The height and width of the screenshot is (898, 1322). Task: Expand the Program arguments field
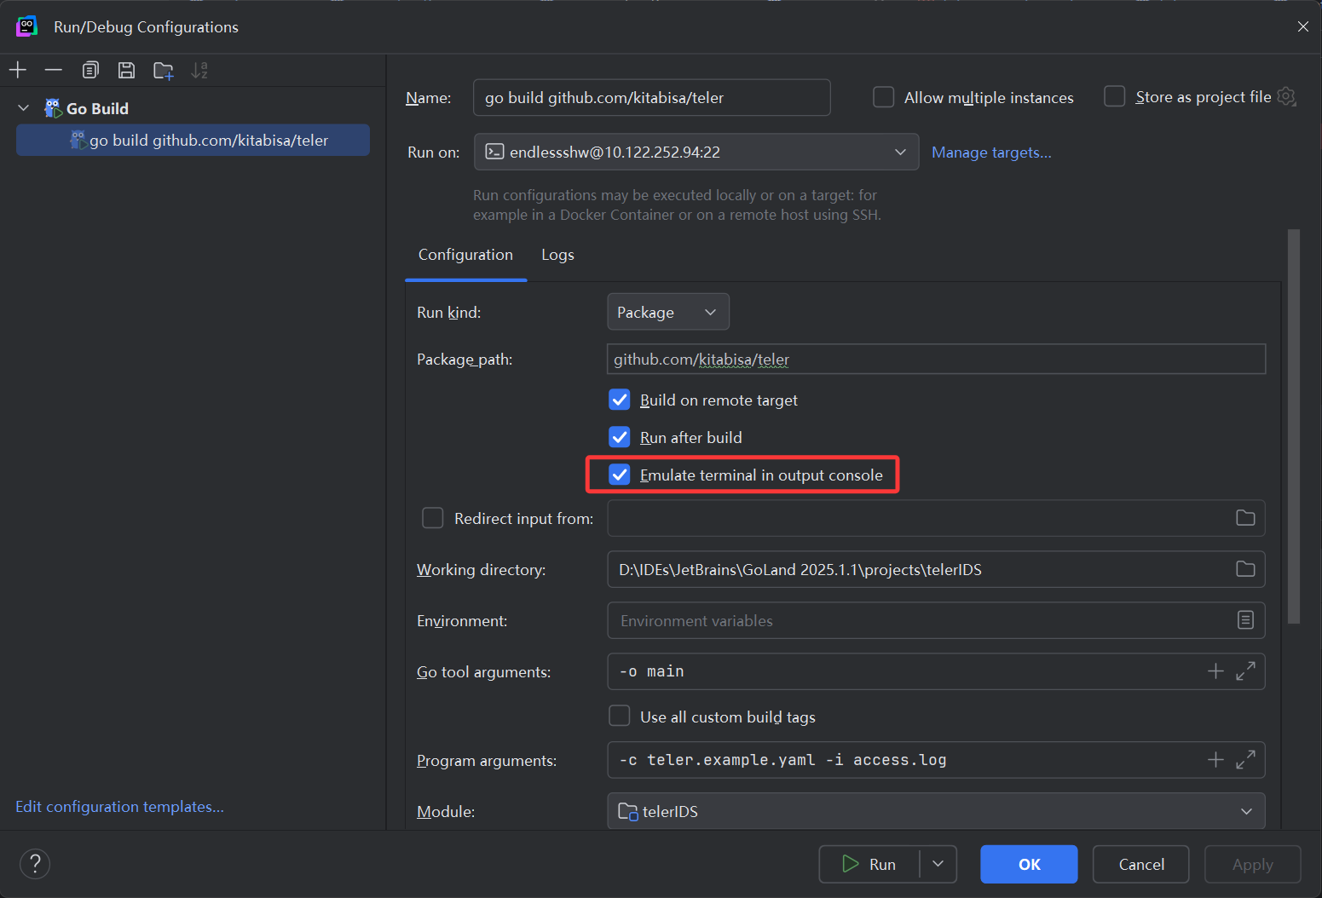click(x=1245, y=760)
